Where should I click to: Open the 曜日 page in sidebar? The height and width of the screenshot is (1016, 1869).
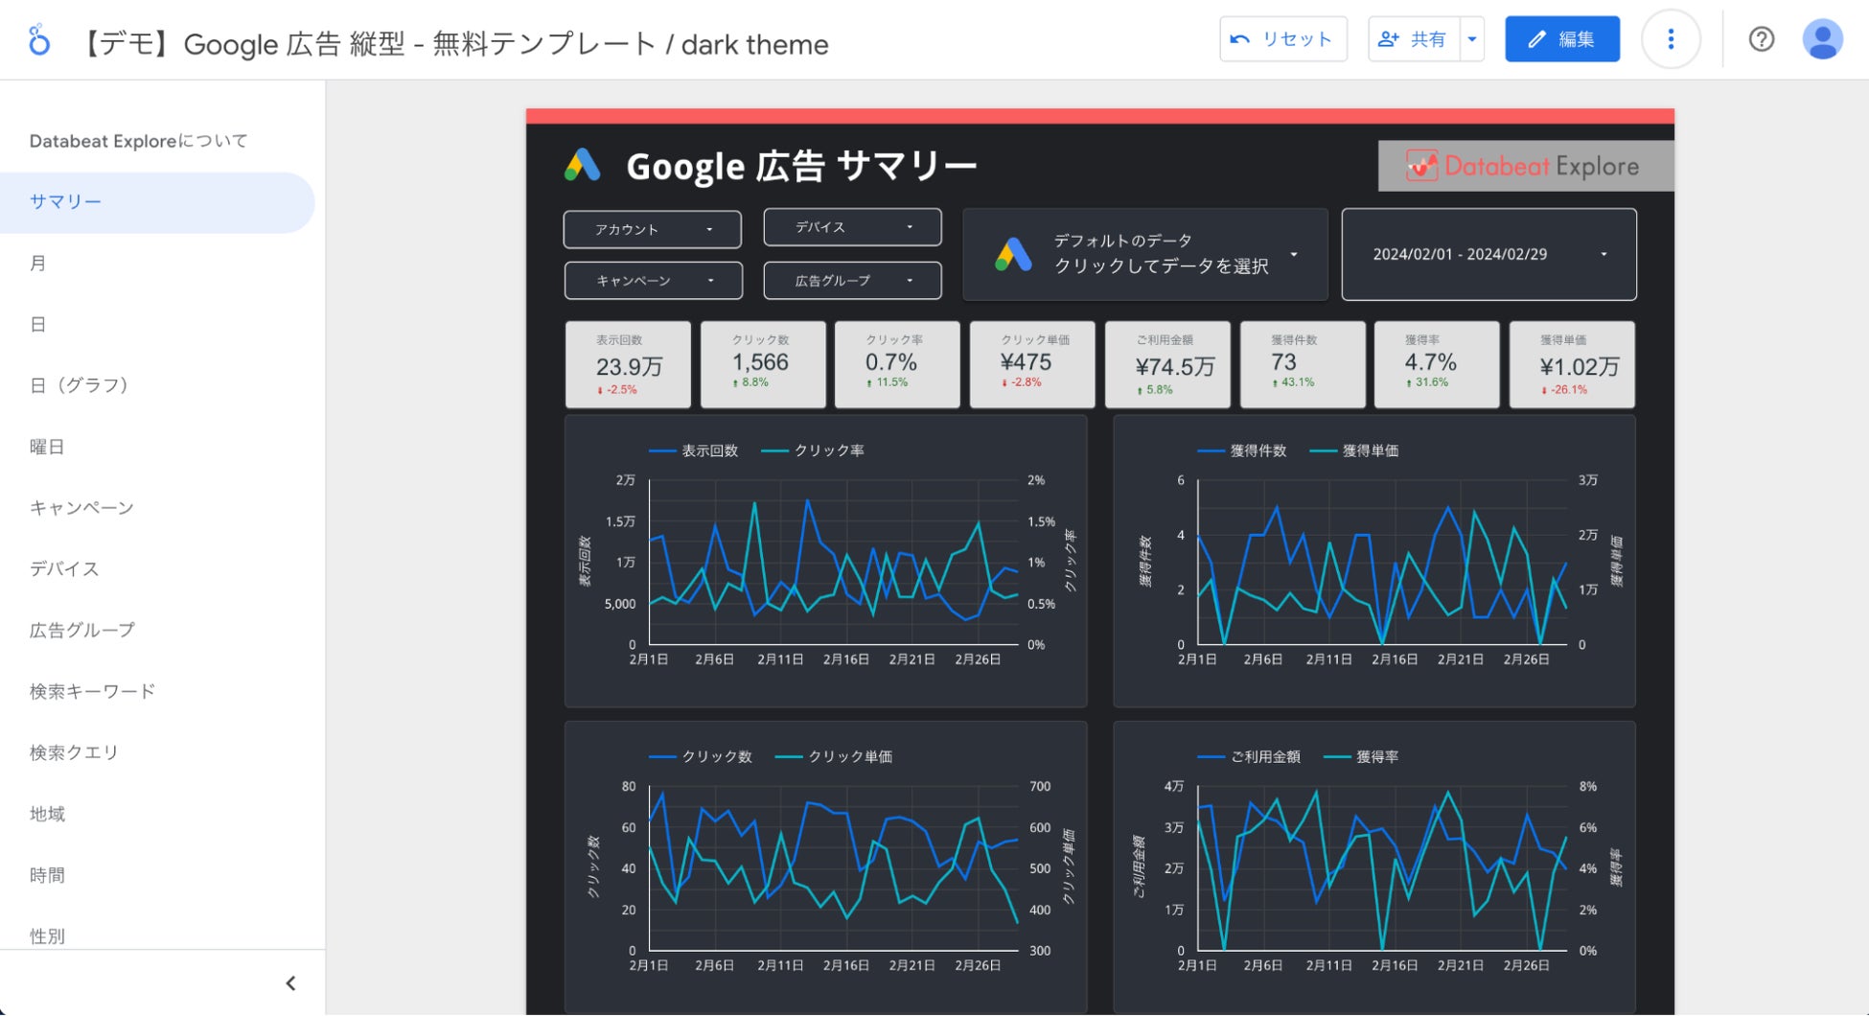tap(157, 447)
